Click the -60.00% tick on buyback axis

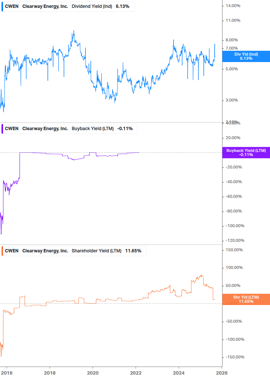(x=233, y=196)
